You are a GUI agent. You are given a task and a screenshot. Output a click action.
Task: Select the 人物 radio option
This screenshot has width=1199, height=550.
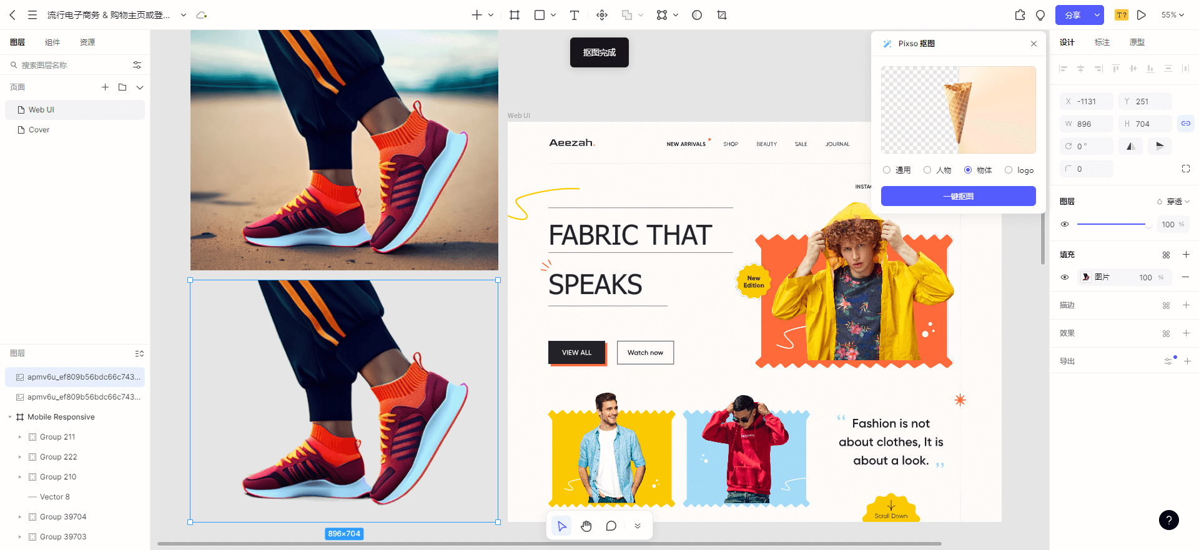pos(927,170)
